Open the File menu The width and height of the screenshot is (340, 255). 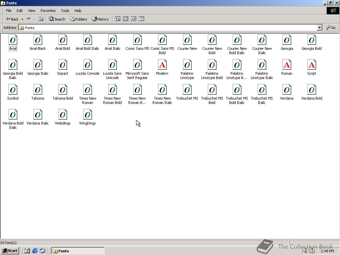[9, 11]
